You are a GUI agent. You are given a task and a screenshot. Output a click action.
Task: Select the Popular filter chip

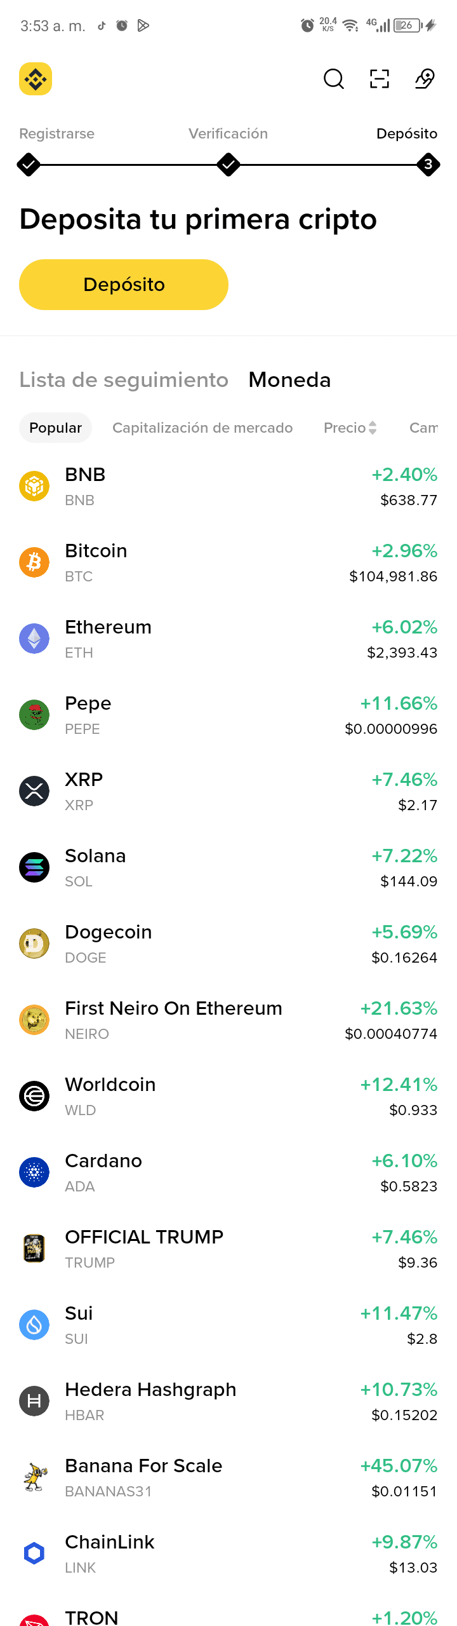(x=56, y=428)
